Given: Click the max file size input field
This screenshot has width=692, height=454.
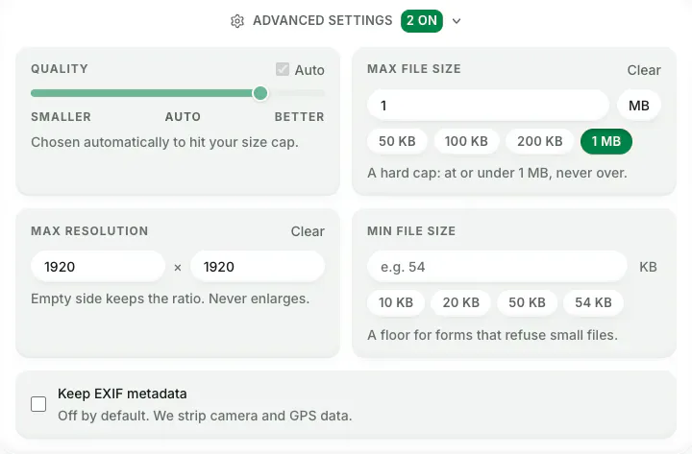Looking at the screenshot, I should (488, 106).
